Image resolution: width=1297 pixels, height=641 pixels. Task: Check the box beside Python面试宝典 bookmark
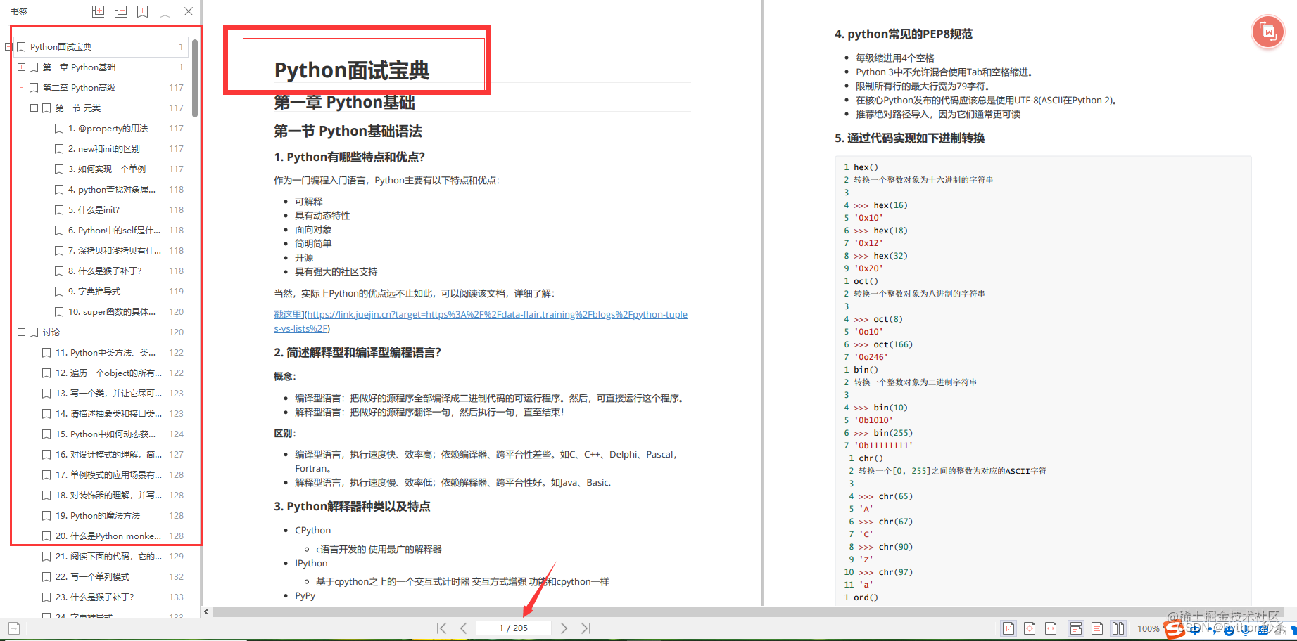tap(21, 46)
